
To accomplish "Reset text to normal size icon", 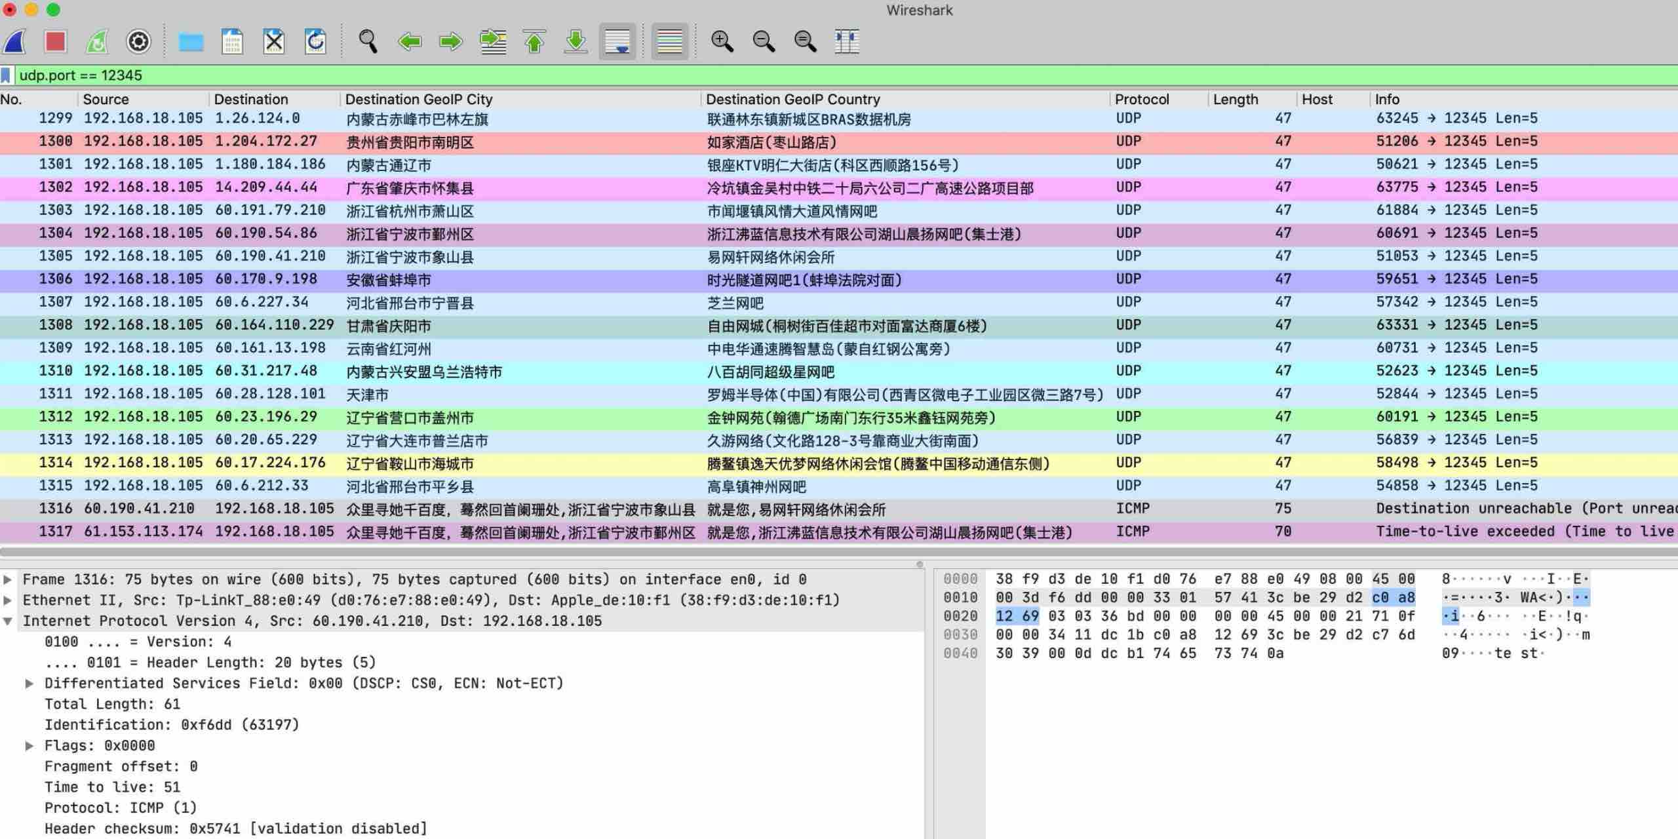I will [805, 42].
